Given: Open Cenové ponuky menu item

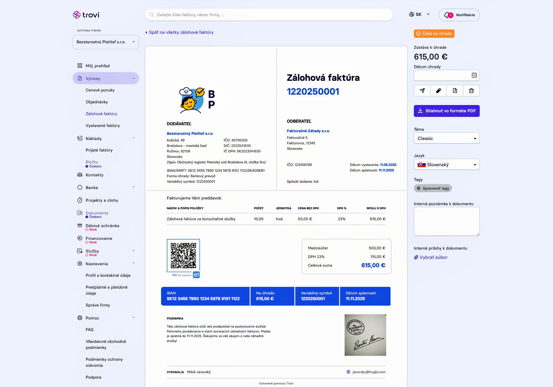Looking at the screenshot, I should (x=100, y=90).
